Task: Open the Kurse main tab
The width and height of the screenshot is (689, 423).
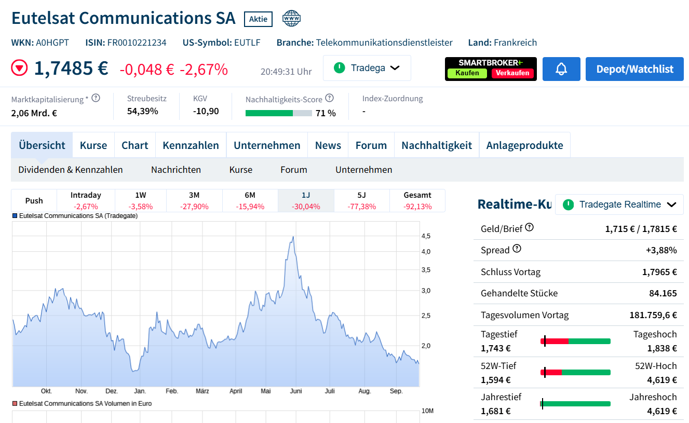Action: coord(93,145)
